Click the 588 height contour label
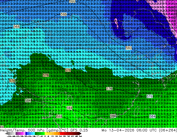The height and width of the screenshot is (137, 177). (x=59, y=116)
